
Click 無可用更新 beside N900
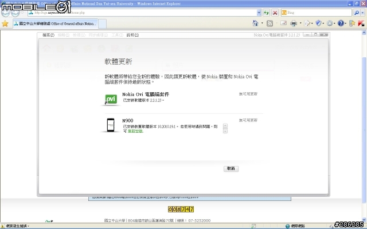(x=248, y=120)
